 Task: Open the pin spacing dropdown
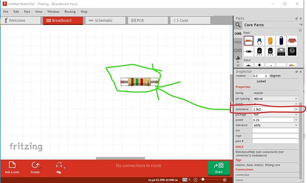tap(275, 99)
